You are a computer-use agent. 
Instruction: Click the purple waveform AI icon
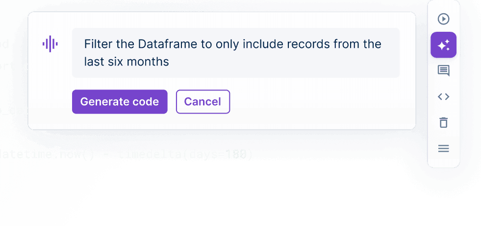coord(50,44)
